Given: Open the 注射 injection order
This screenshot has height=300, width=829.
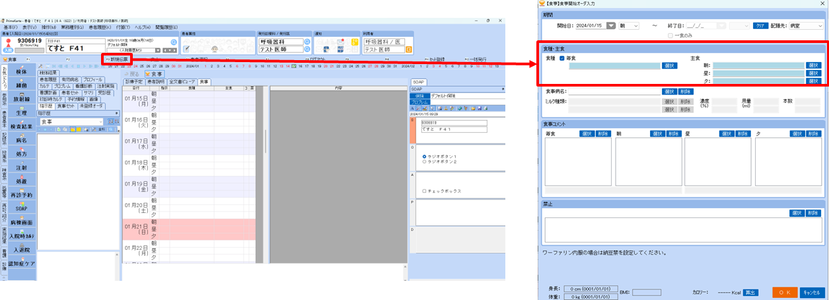Looking at the screenshot, I should pos(21,167).
